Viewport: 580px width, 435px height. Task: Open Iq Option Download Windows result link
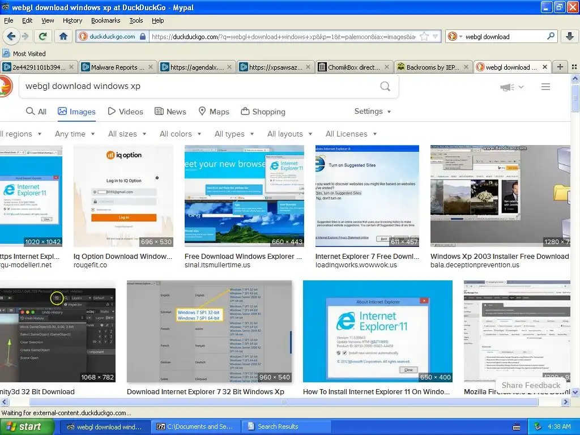(x=123, y=257)
